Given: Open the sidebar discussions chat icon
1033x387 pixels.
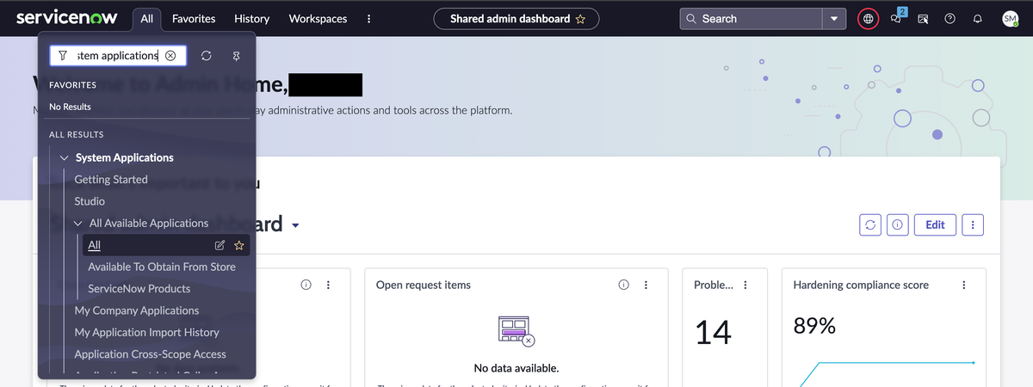Looking at the screenshot, I should (x=895, y=19).
